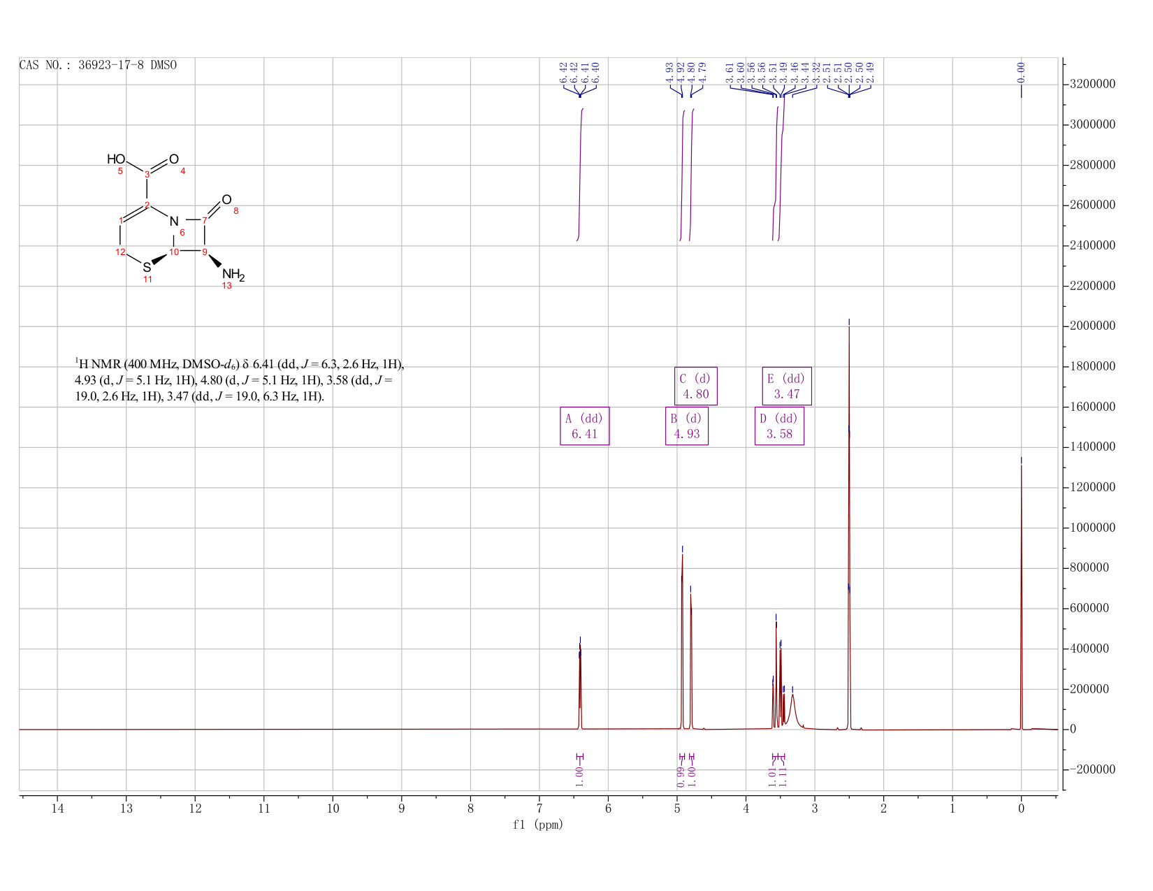Viewport: 1153px width, 891px height.
Task: Click y-axis value 1000000
Action: coord(1092,528)
